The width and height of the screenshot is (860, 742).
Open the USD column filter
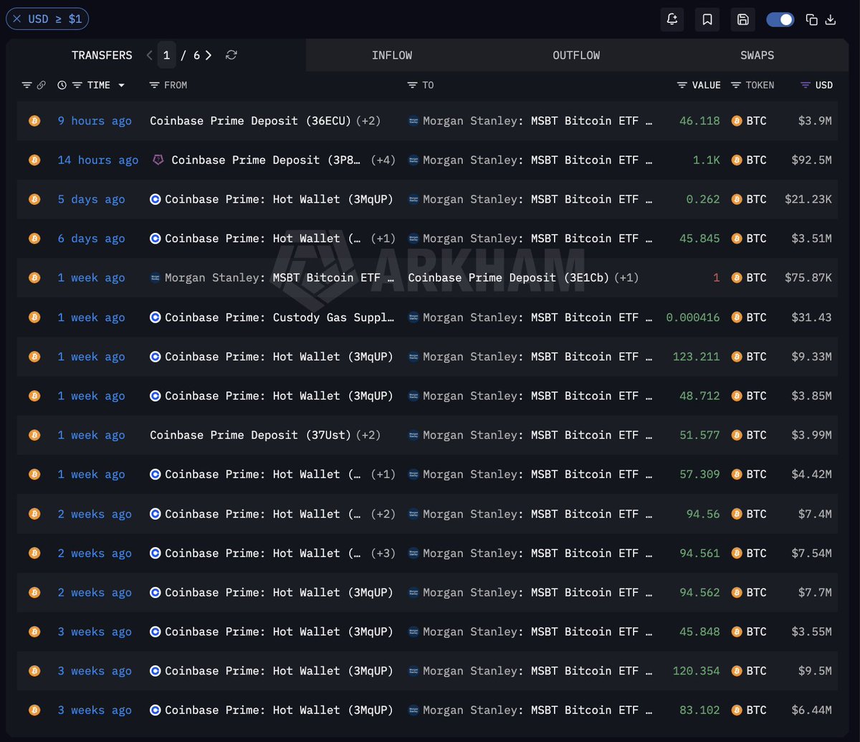pyautogui.click(x=806, y=85)
